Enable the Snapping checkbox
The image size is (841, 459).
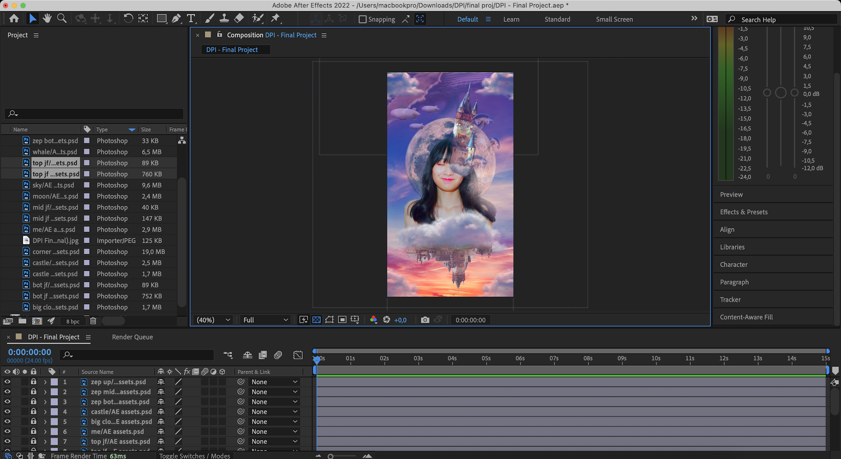pyautogui.click(x=362, y=19)
